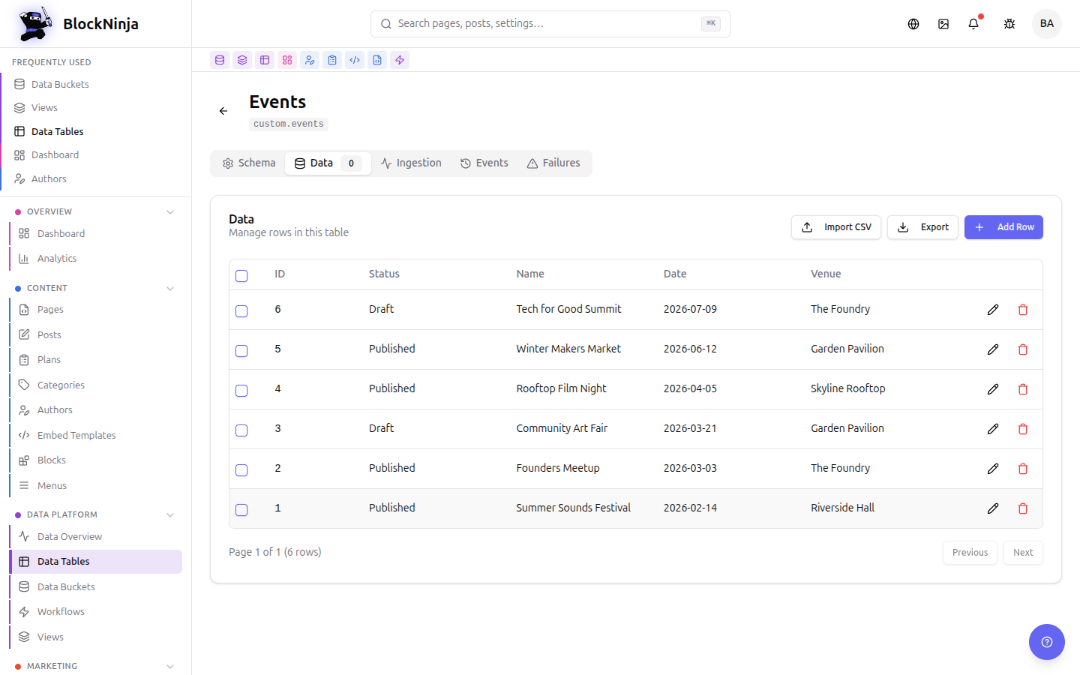The height and width of the screenshot is (675, 1080).
Task: Delete the Rooftop Film Night row
Action: click(x=1023, y=389)
